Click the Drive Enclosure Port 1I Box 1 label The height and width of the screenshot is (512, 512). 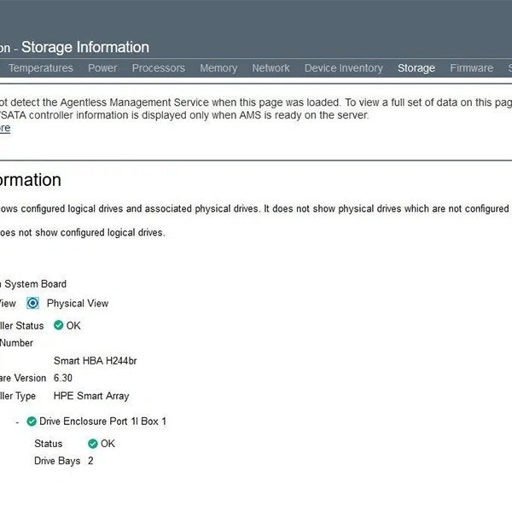[x=102, y=422]
